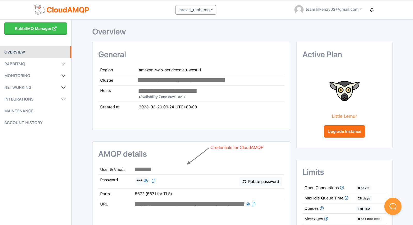This screenshot has height=225, width=413.
Task: Click the 28 days idle queue value
Action: point(364,198)
